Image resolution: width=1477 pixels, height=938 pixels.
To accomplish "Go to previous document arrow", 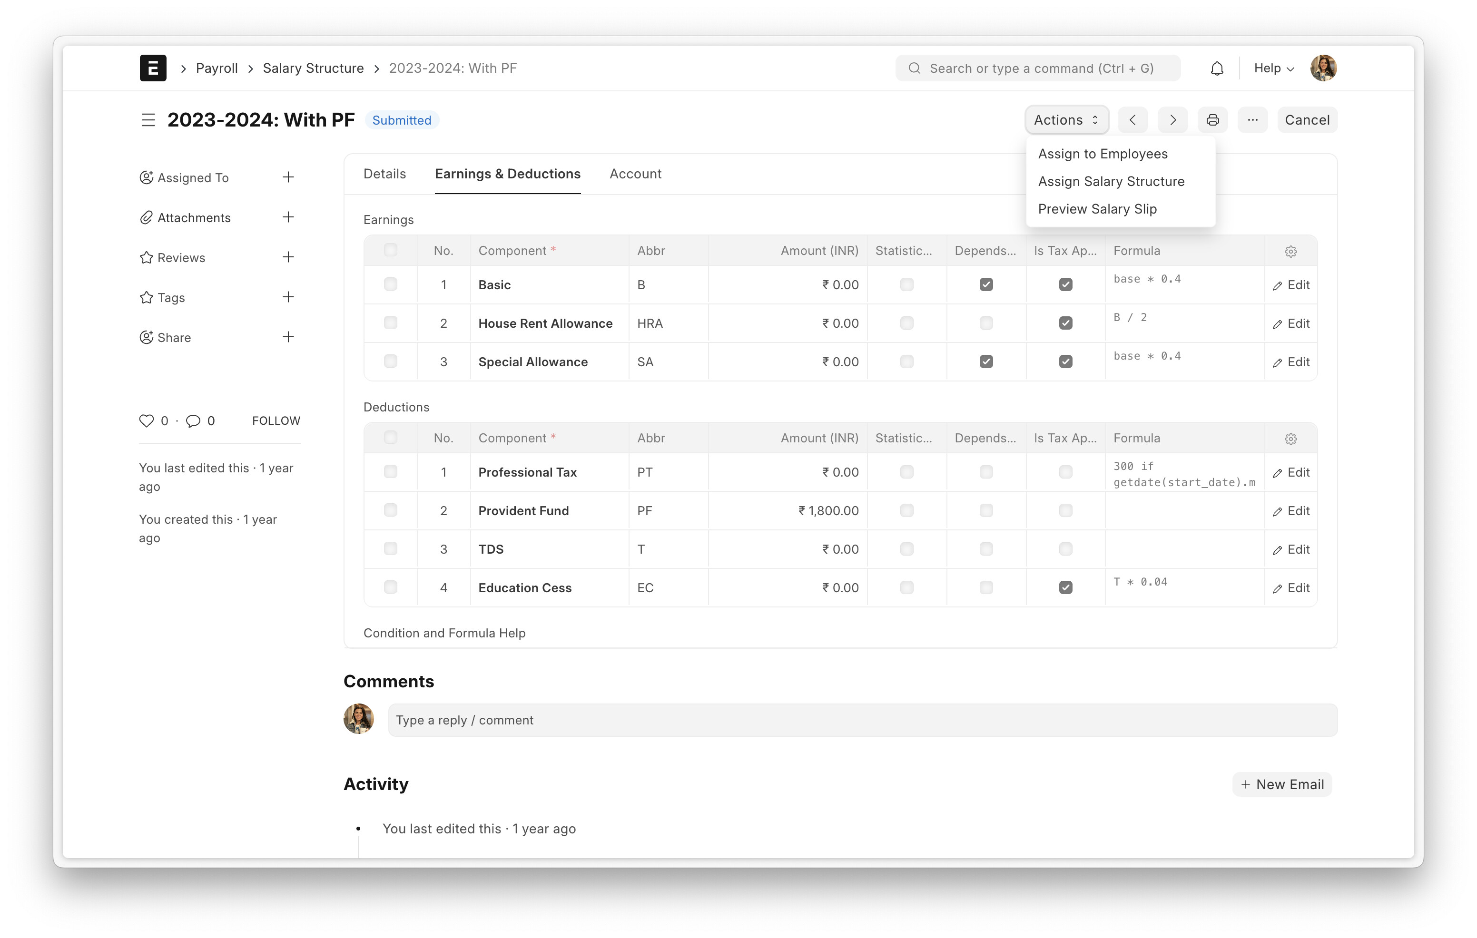I will (x=1133, y=120).
